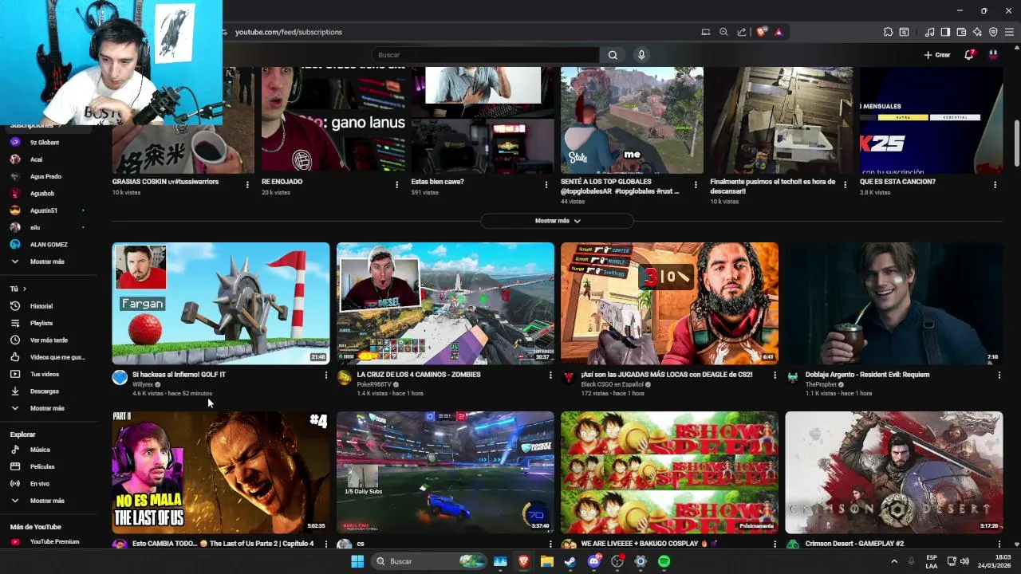Expand Mostrar más below Descargas
The image size is (1021, 574).
(47, 408)
